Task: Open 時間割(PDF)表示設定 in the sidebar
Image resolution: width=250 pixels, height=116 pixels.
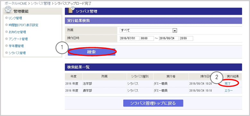Action: pyautogui.click(x=23, y=25)
